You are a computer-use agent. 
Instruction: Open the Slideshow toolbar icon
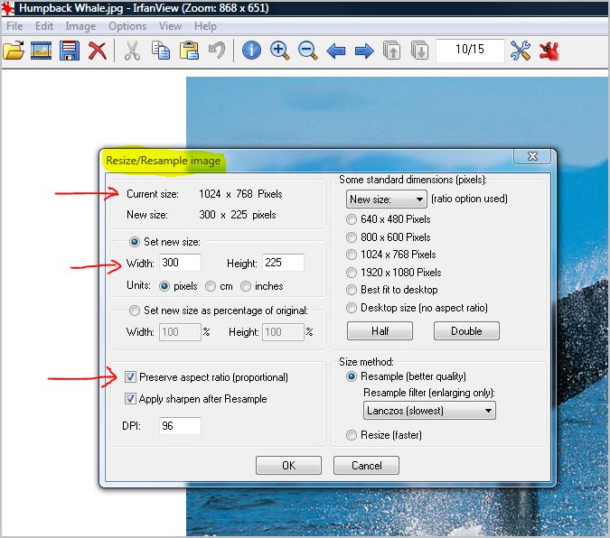tap(41, 51)
